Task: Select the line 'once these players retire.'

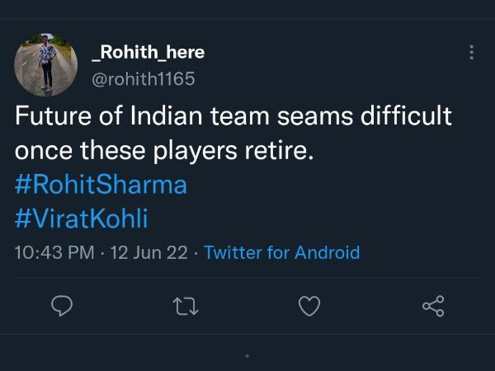Action: coord(165,151)
